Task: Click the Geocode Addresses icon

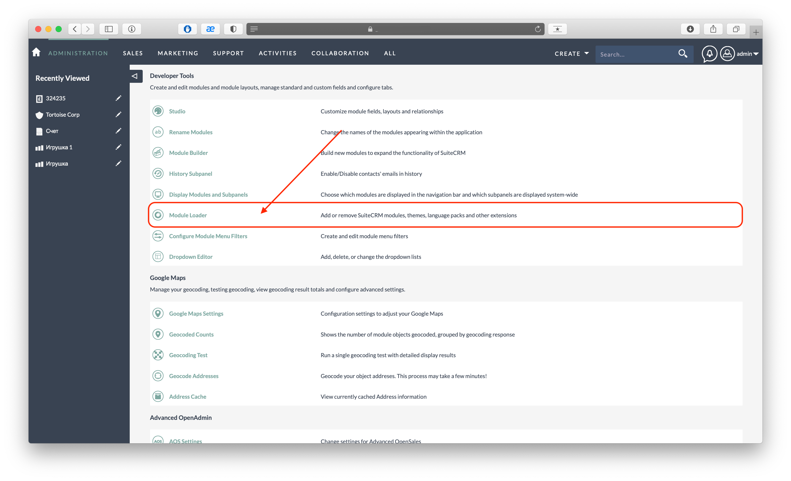Action: point(158,376)
